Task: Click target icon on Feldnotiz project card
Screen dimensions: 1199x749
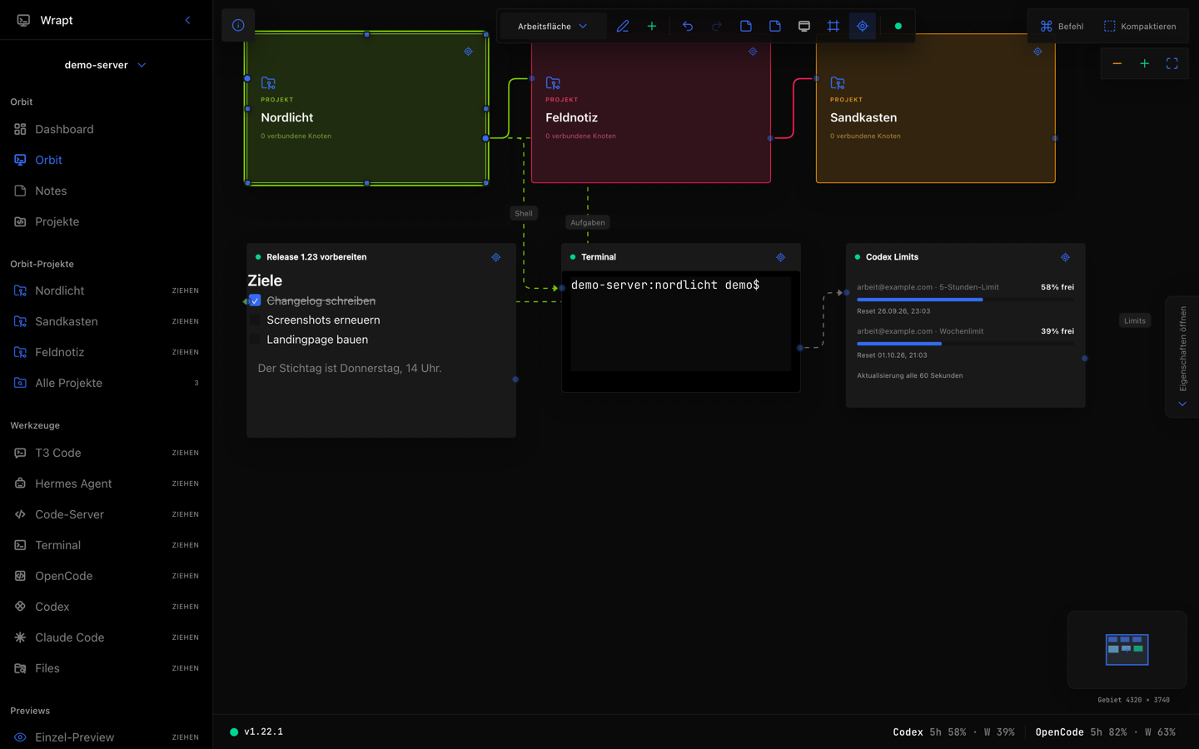Action: pyautogui.click(x=753, y=52)
